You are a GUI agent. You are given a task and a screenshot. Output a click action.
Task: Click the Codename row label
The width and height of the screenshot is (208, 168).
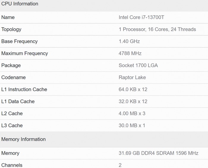tap(14, 77)
